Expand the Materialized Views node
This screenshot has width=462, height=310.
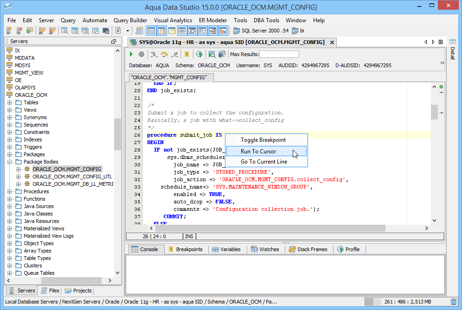(x=9, y=228)
